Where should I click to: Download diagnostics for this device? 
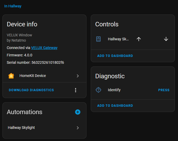pos(31,90)
